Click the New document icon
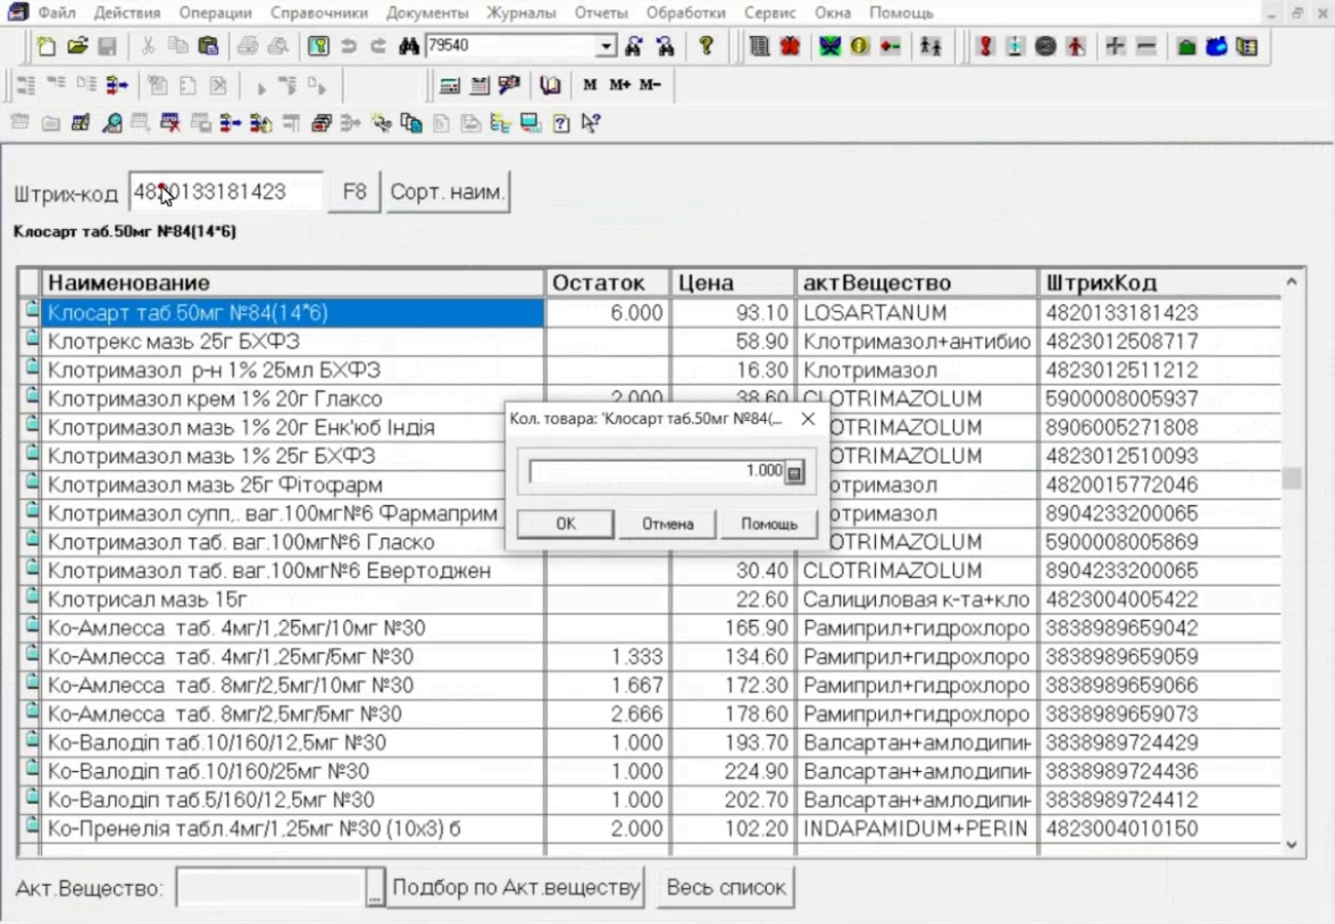This screenshot has width=1335, height=924. [x=45, y=45]
